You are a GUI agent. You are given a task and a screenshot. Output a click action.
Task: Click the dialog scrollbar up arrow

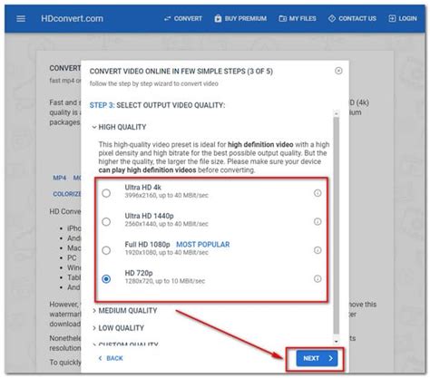click(337, 113)
